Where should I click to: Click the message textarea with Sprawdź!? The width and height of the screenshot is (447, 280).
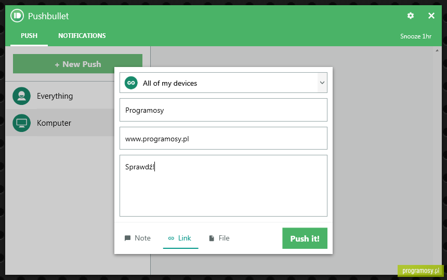pos(223,186)
